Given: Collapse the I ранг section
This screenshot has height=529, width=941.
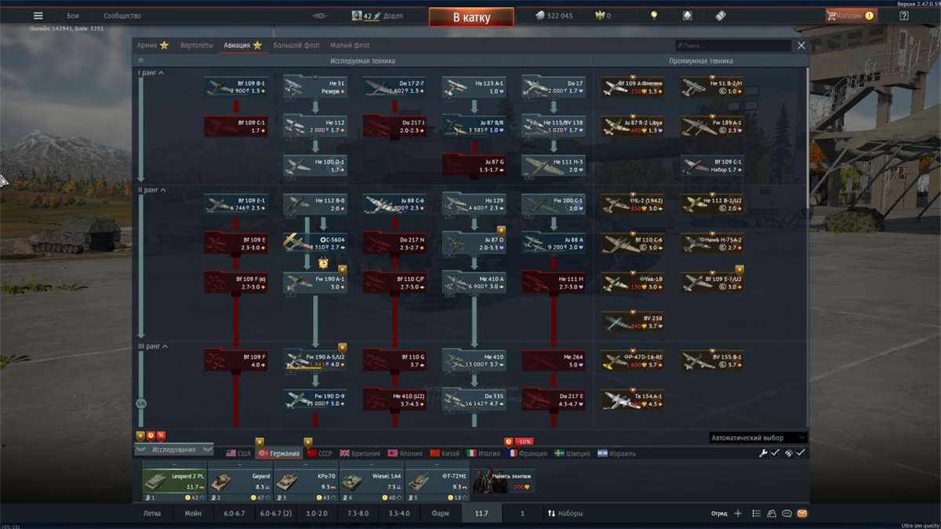Looking at the screenshot, I should click(x=150, y=73).
